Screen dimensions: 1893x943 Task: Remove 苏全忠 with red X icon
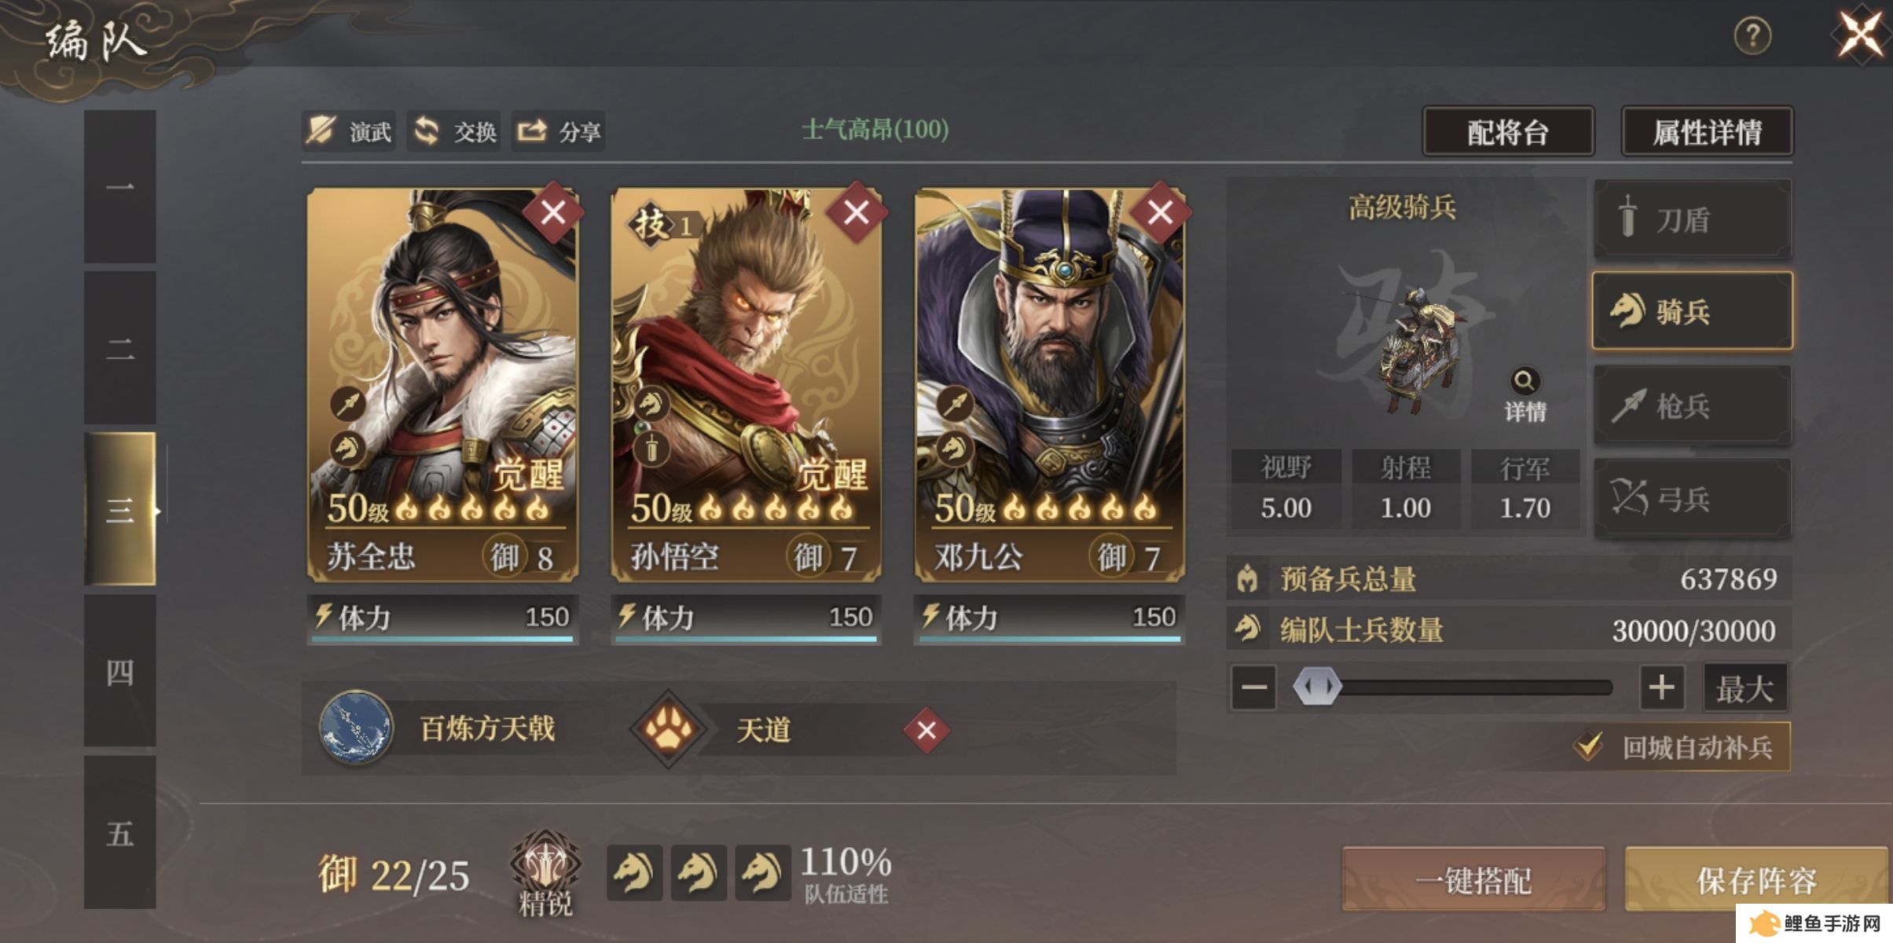click(x=553, y=212)
